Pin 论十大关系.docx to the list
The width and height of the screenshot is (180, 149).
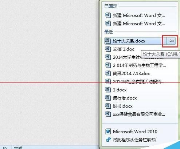171,41
